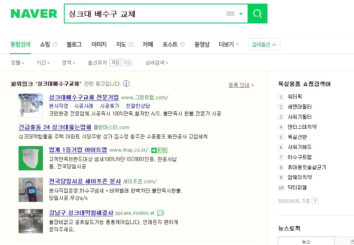354x245 pixels.
Task: Click the talk chat icon beside ppcare.modoo.at
Action: (160, 213)
